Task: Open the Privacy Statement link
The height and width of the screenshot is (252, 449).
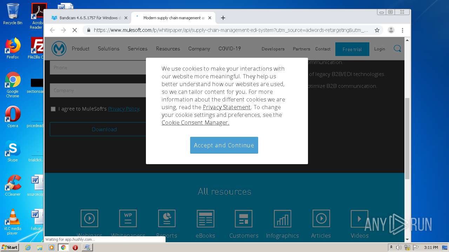Action: [x=227, y=107]
